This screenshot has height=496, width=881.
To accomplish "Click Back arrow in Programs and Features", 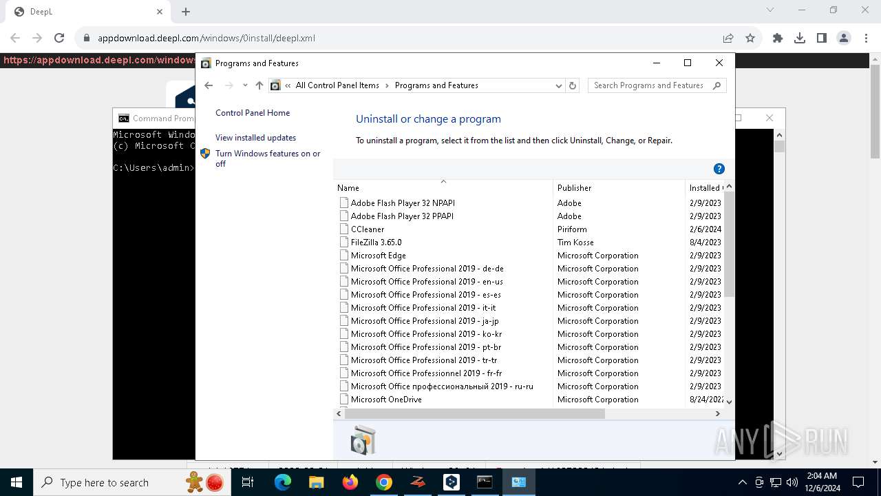I will (x=209, y=85).
